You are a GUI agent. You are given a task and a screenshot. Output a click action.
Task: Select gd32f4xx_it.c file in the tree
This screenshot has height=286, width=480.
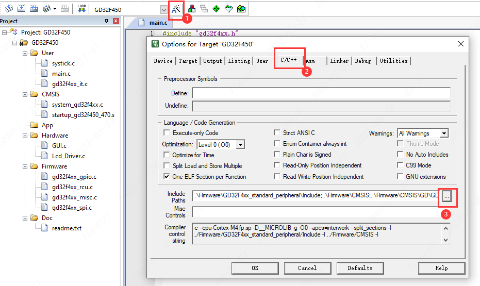click(x=70, y=84)
